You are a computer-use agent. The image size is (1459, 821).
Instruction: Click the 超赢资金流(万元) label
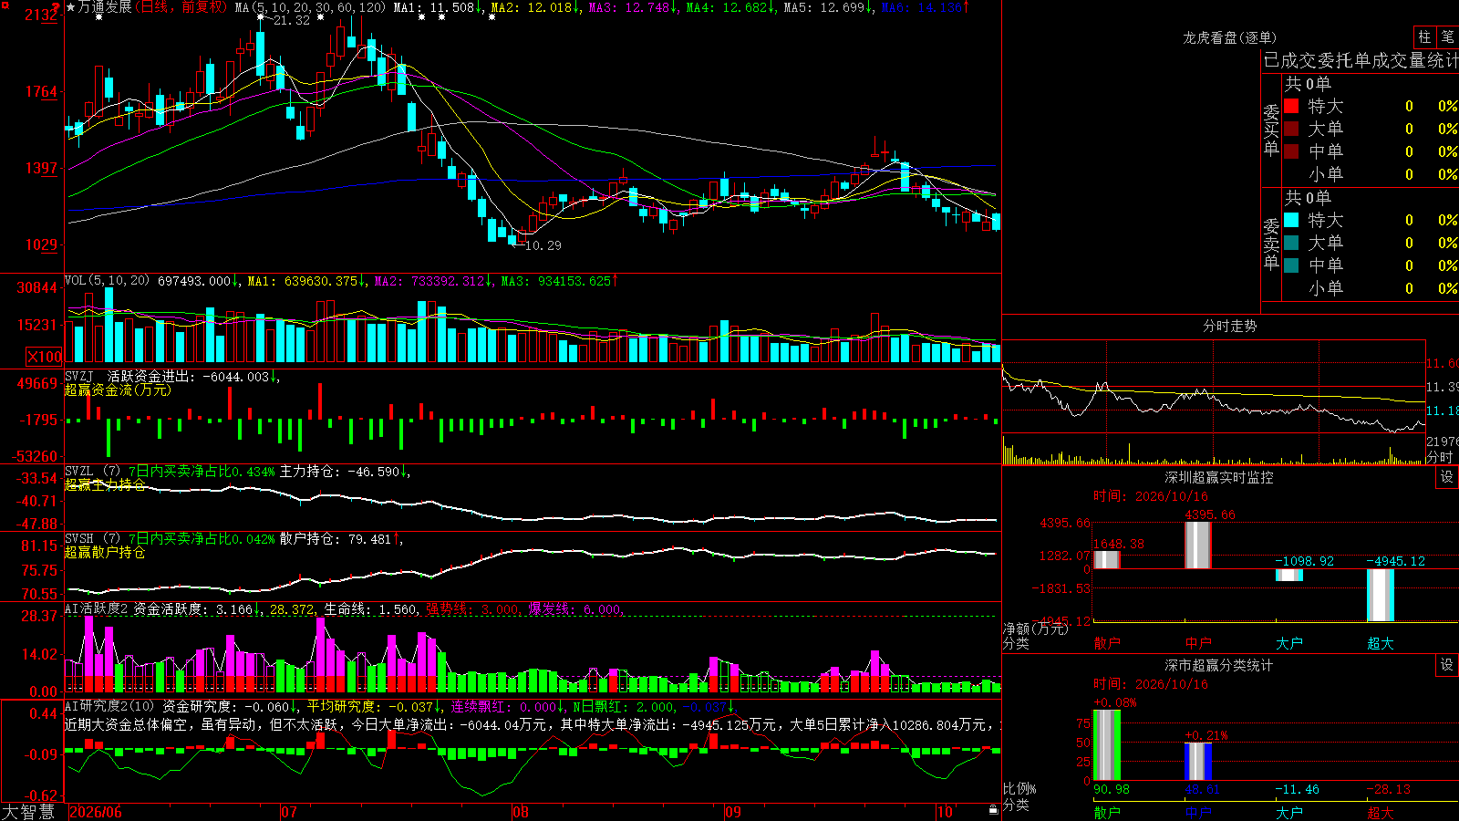pos(118,390)
